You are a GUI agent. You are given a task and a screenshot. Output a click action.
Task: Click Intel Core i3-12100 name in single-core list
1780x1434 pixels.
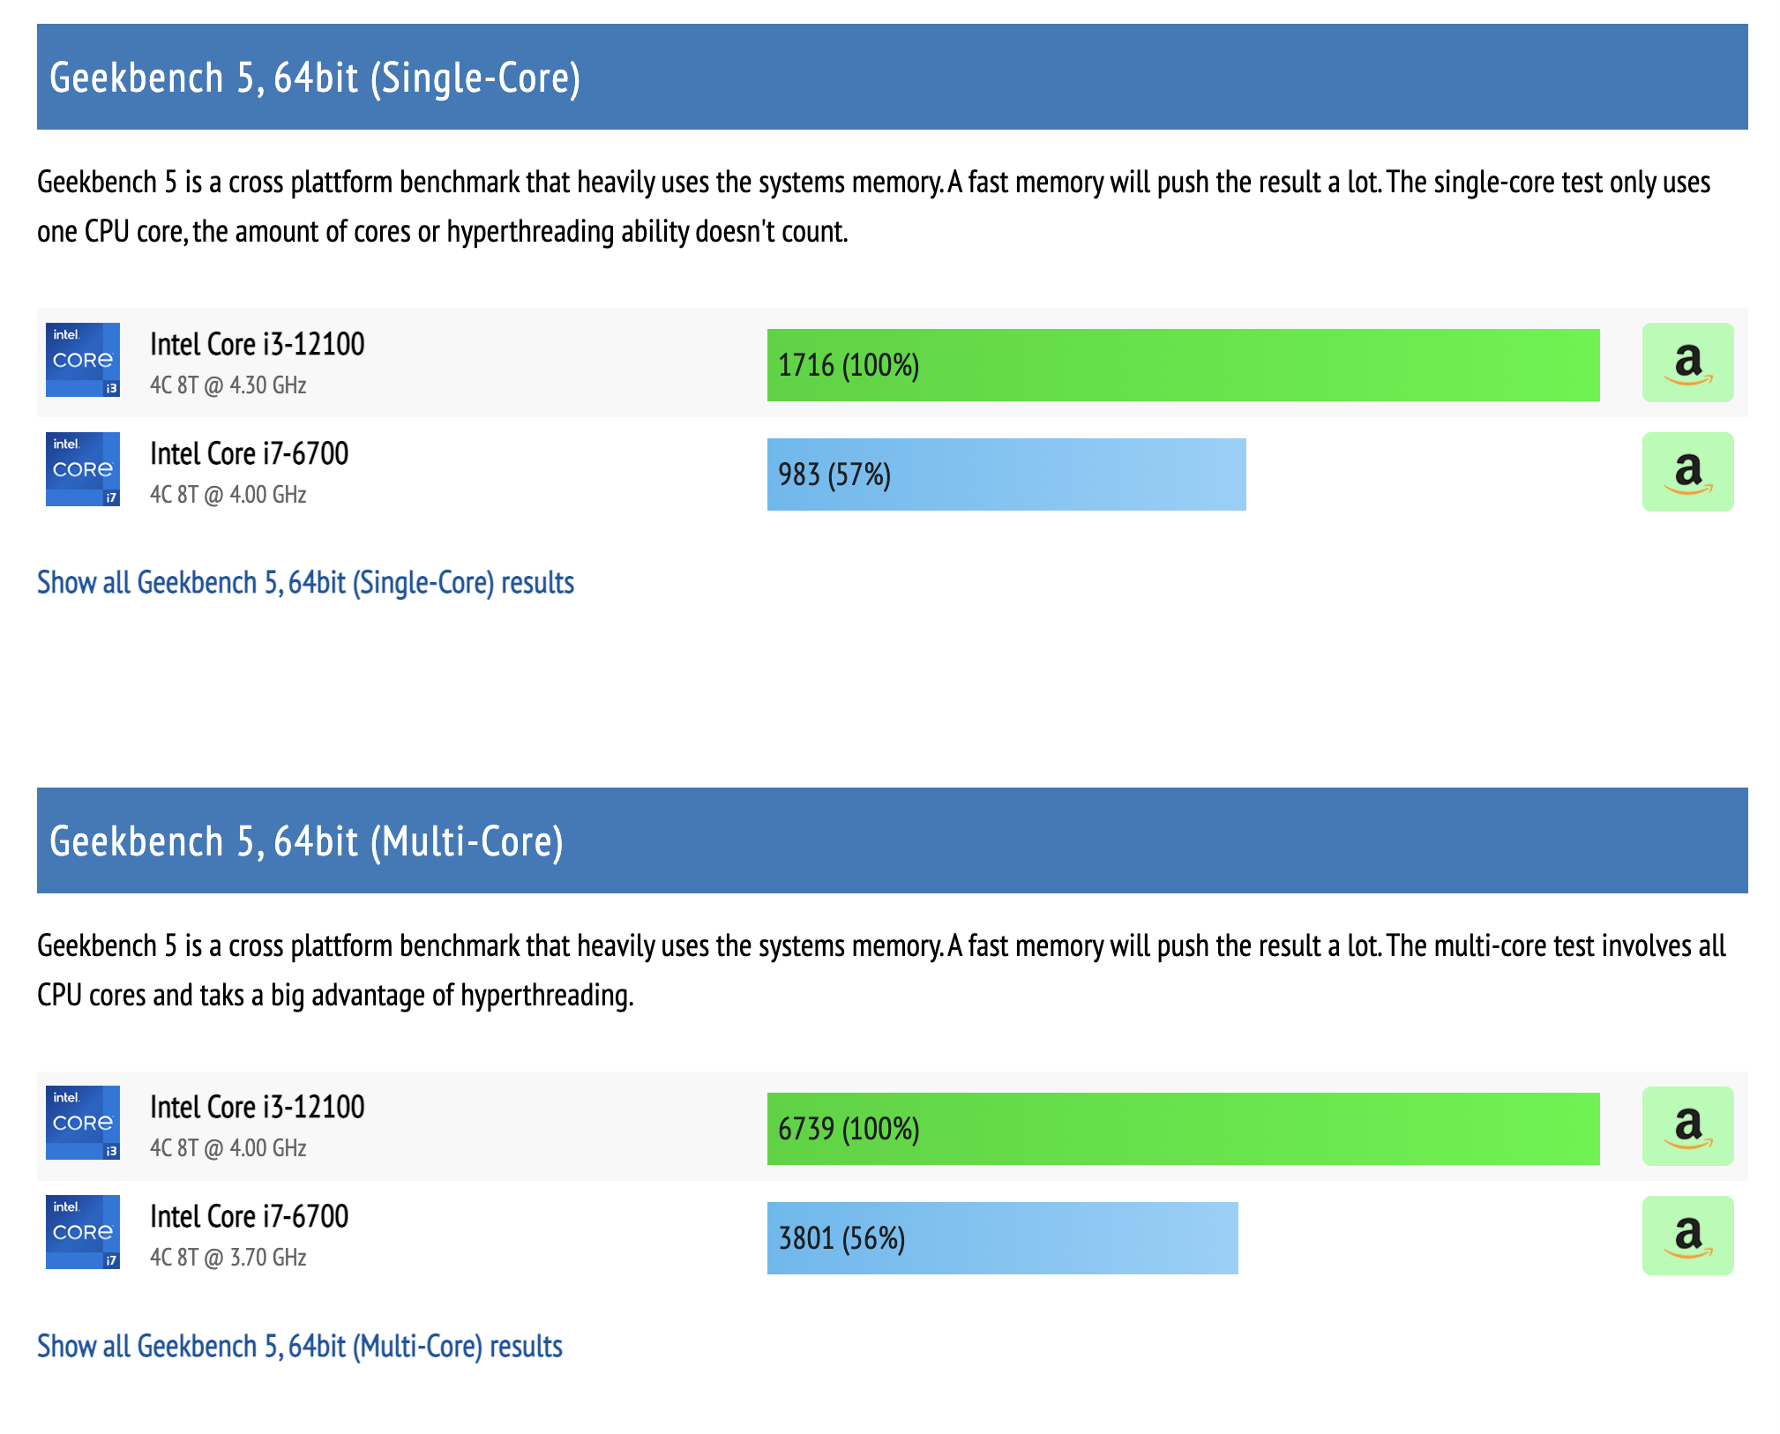pos(257,344)
